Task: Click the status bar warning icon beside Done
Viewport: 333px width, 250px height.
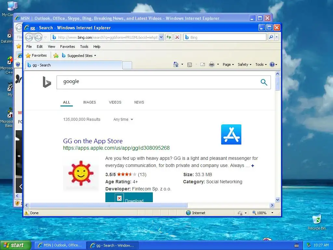Action: 27,213
